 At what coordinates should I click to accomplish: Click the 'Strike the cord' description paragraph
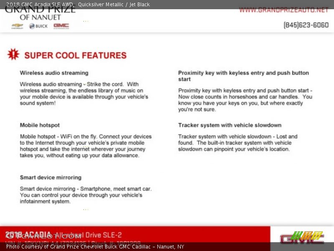point(84,93)
